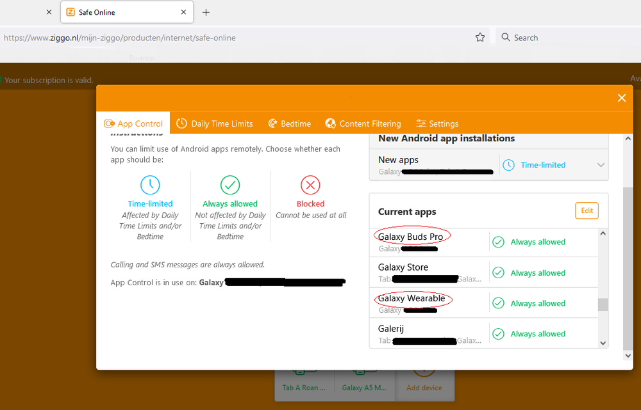Click down arrow of dialog scrollbar
Image resolution: width=641 pixels, height=410 pixels.
coord(628,356)
